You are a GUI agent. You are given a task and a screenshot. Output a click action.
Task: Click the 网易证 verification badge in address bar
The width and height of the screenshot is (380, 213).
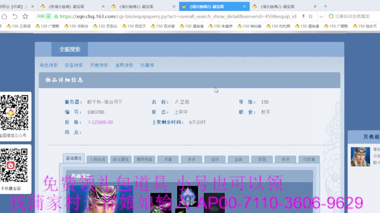click(x=45, y=17)
